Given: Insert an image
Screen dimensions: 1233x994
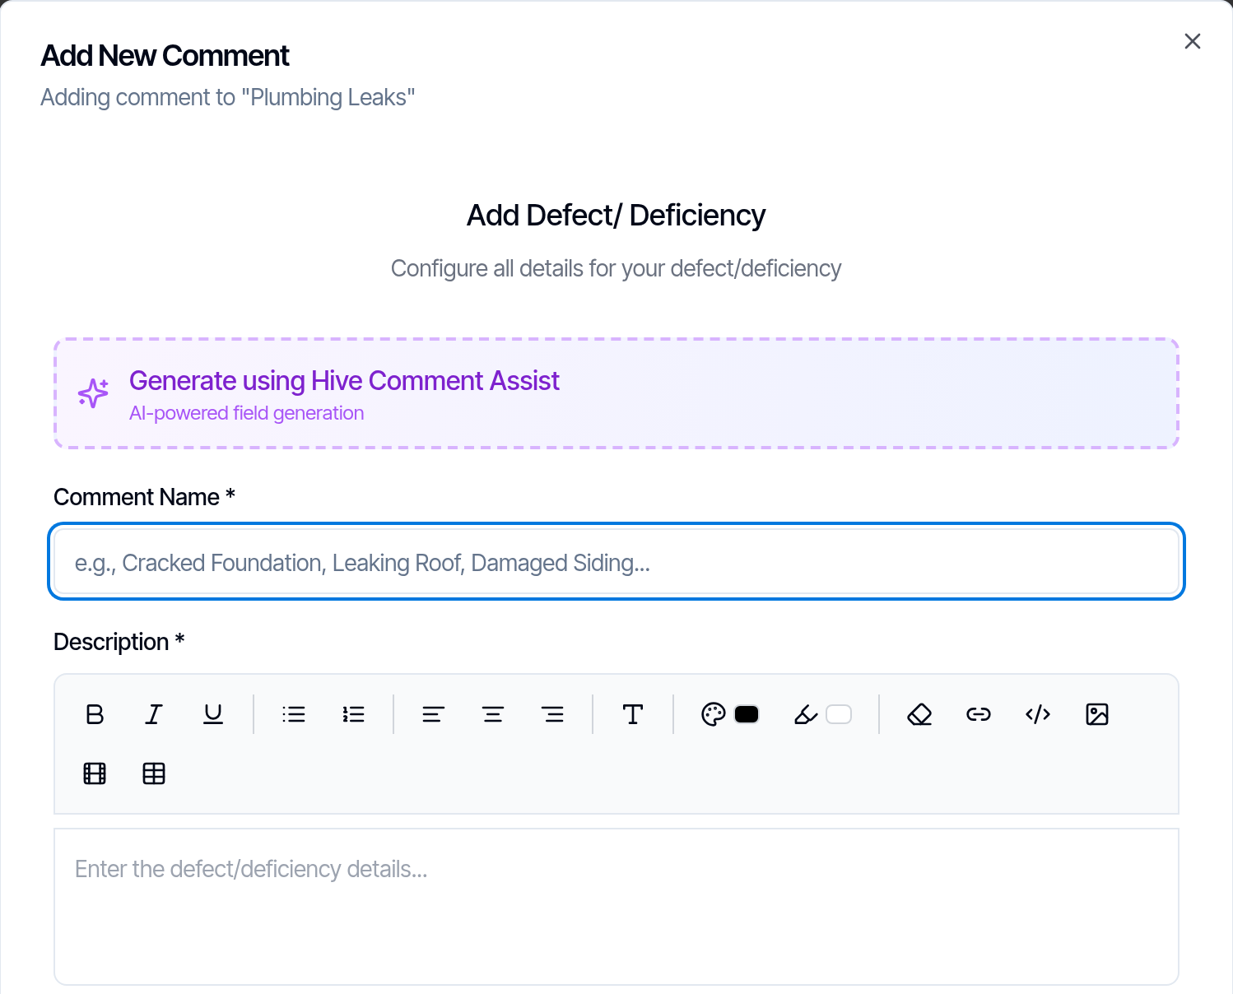Looking at the screenshot, I should [x=1097, y=714].
